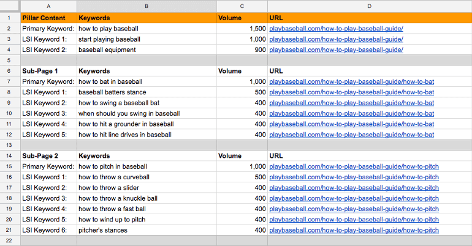
Task: Select cell 'baseball batters stance'
Action: [147, 92]
